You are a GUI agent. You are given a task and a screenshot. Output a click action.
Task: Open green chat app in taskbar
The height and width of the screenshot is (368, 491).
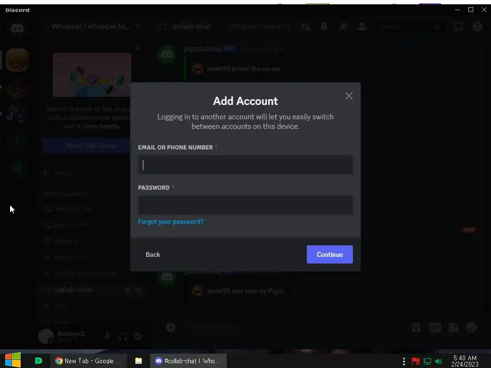coord(38,361)
